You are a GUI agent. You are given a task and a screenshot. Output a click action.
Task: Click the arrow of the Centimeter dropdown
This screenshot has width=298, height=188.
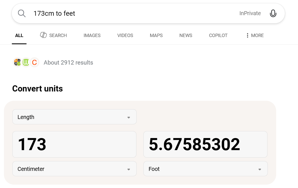coord(129,169)
